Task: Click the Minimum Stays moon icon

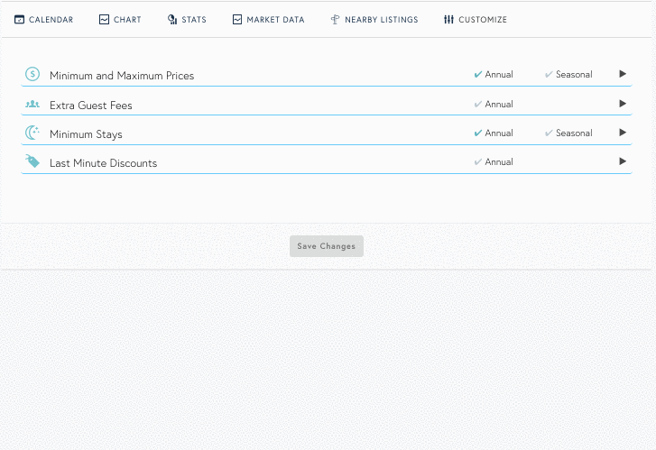Action: pos(32,133)
